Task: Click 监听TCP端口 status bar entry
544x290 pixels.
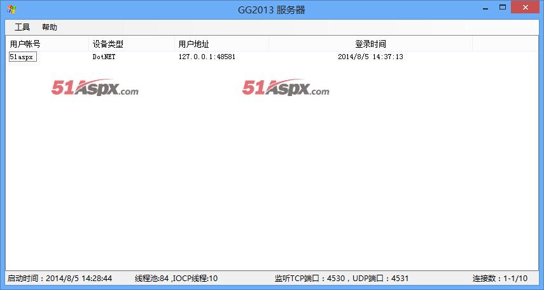Action: pos(342,278)
